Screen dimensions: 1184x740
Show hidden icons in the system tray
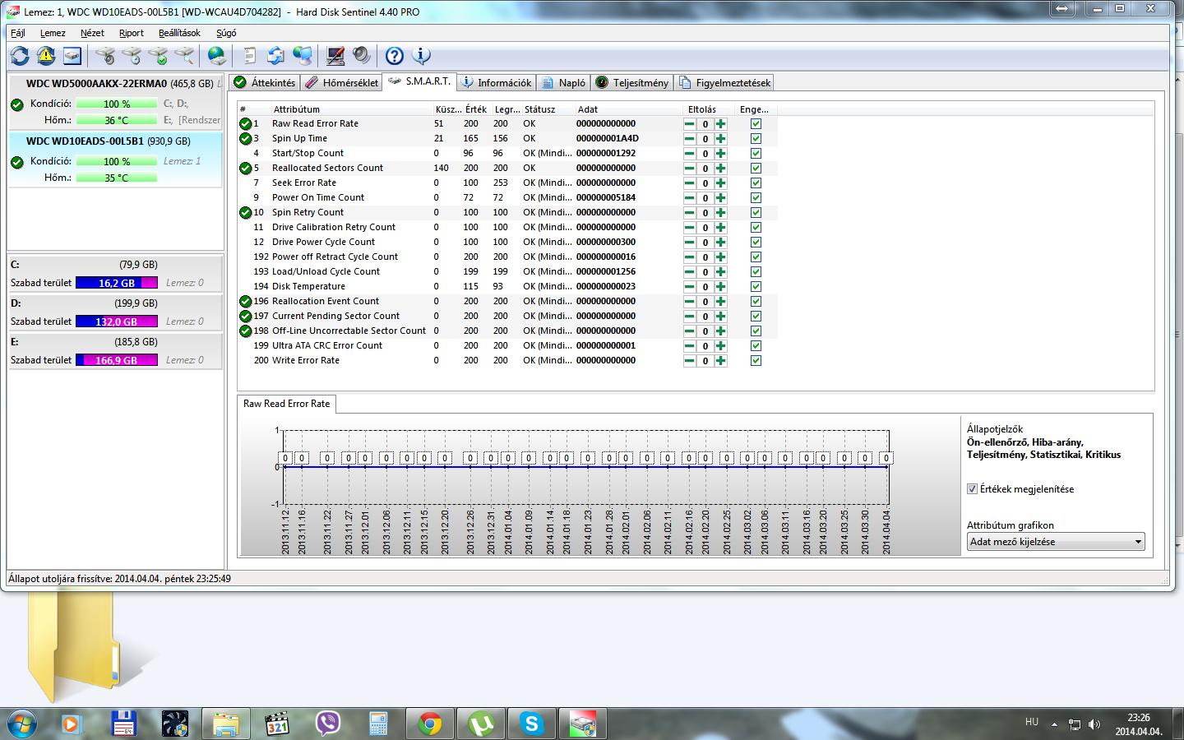(x=1054, y=724)
